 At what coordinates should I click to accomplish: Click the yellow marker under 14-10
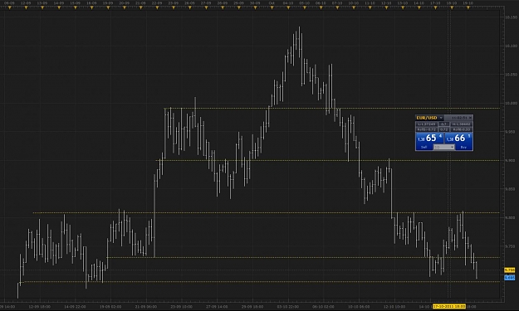pyautogui.click(x=419, y=7)
